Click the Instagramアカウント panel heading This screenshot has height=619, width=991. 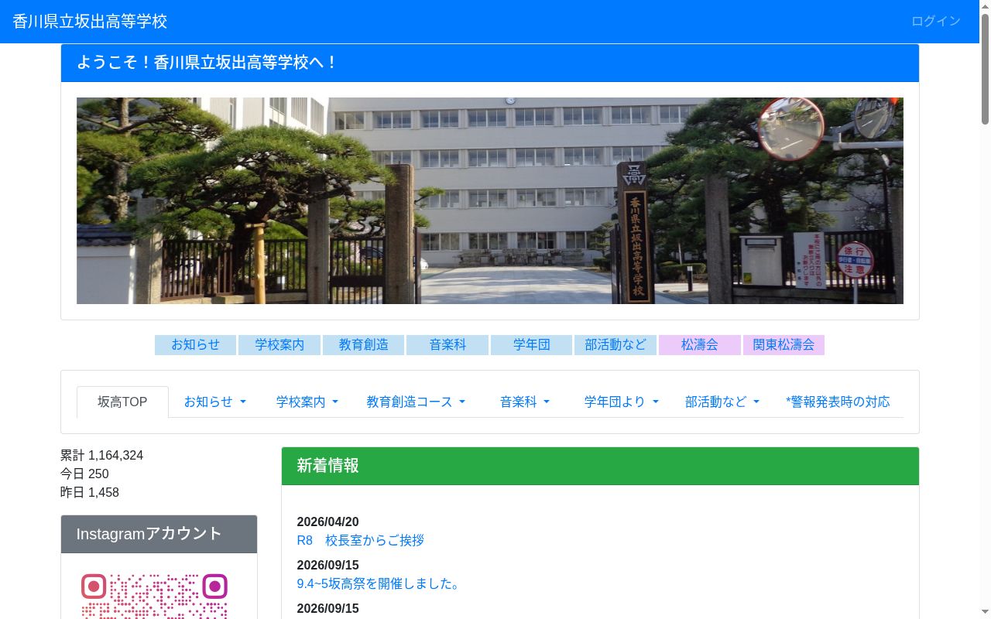tap(159, 534)
